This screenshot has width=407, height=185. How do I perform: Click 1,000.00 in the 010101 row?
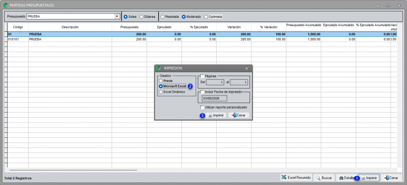pyautogui.click(x=314, y=39)
